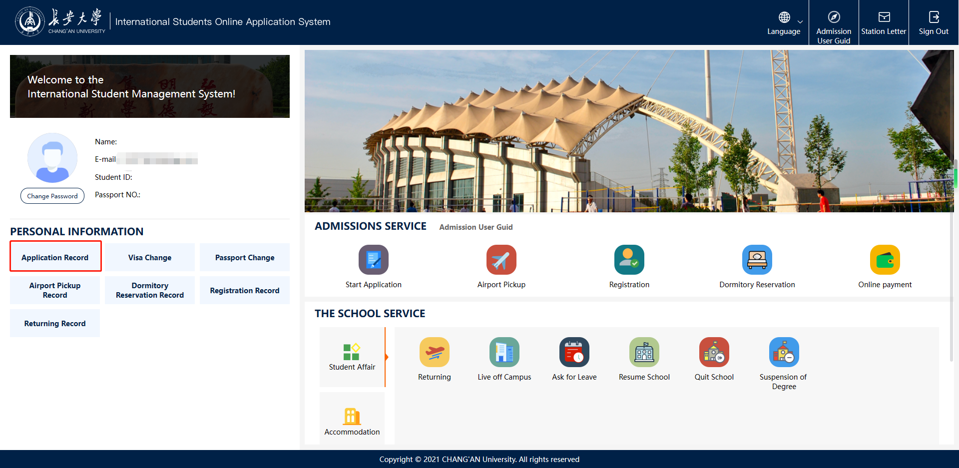959x468 pixels.
Task: Open the Airport Pickup airplane icon
Action: click(501, 260)
